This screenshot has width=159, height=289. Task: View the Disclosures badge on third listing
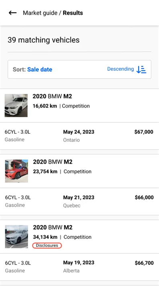pos(47,246)
